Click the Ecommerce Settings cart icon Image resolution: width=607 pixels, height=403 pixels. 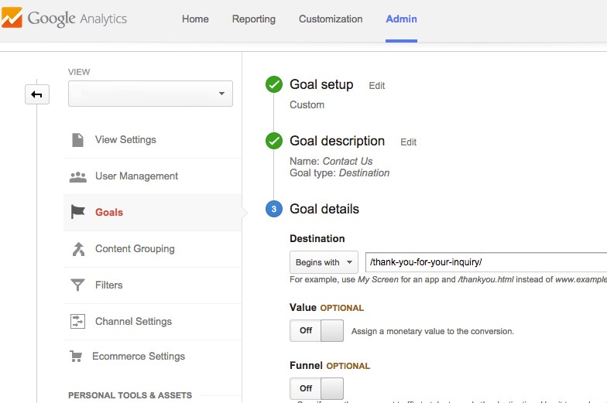(x=76, y=357)
